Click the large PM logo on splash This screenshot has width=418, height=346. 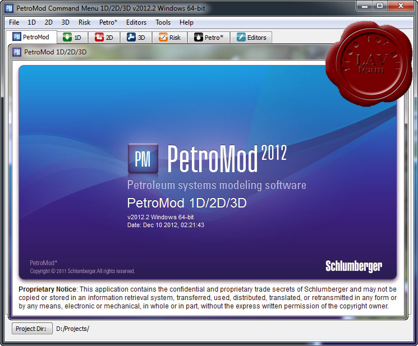point(143,159)
